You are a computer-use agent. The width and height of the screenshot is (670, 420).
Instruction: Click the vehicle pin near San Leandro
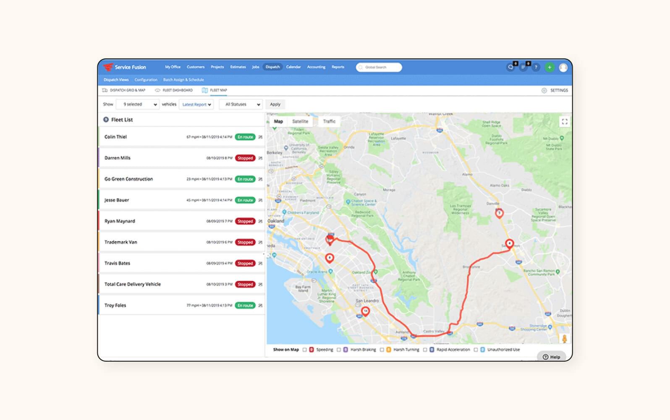coord(365,312)
